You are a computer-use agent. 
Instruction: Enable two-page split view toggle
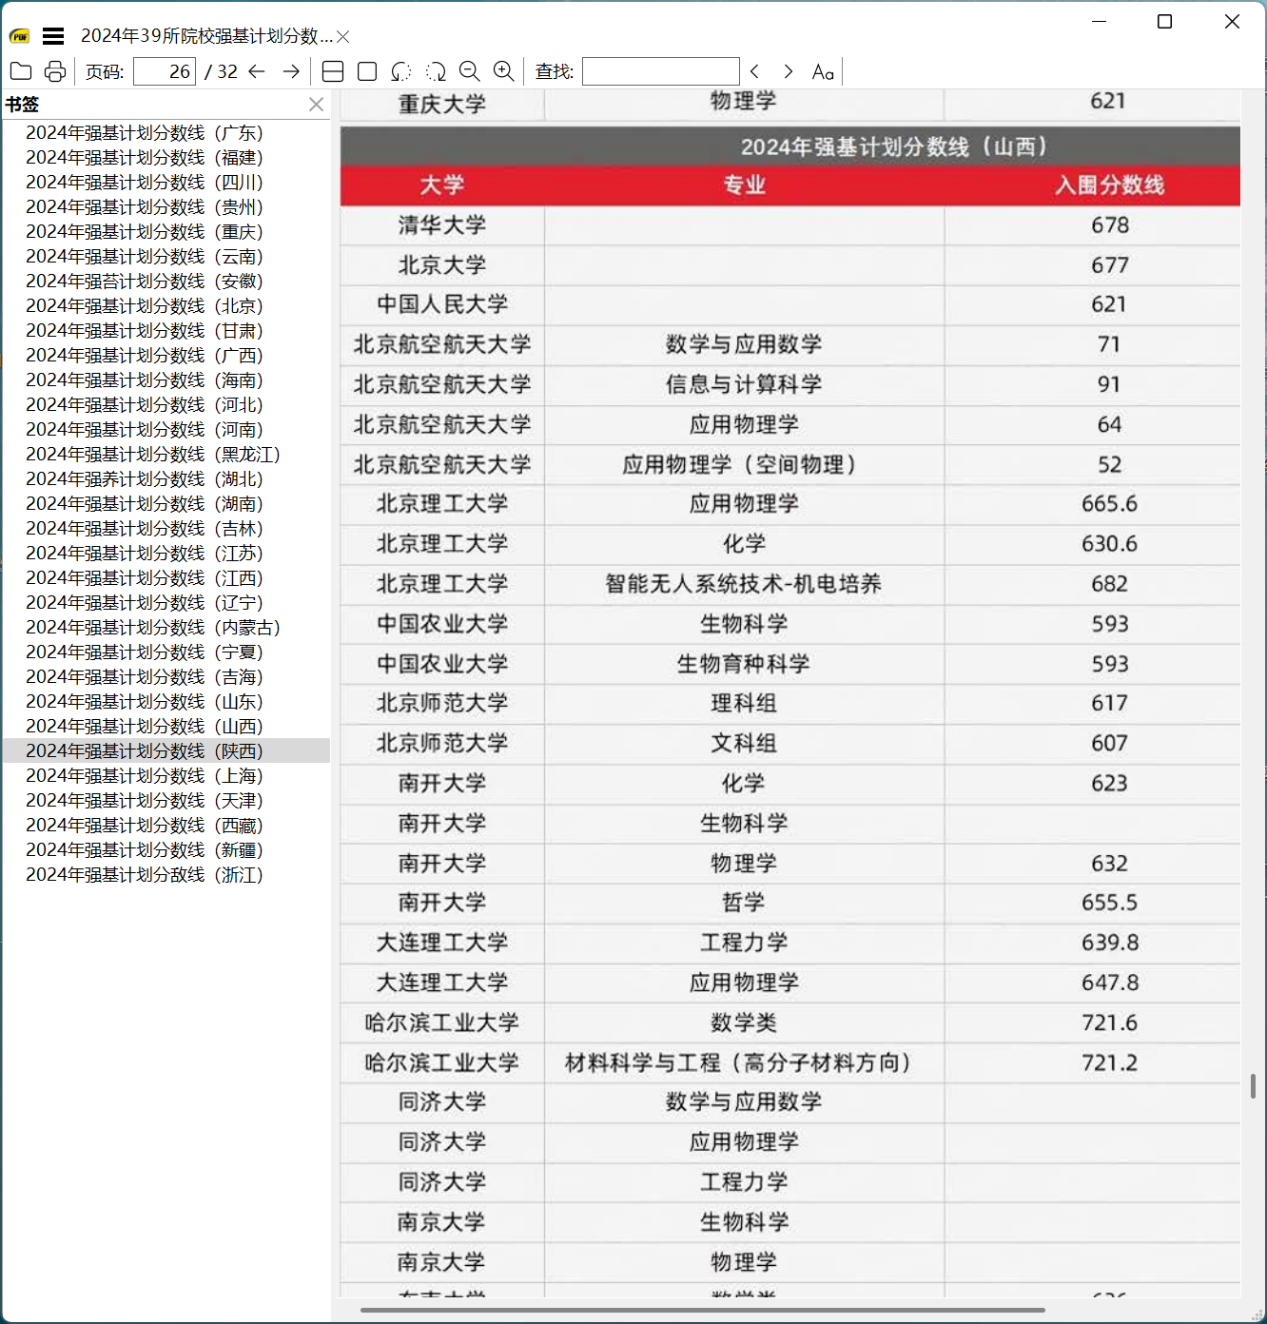click(332, 70)
